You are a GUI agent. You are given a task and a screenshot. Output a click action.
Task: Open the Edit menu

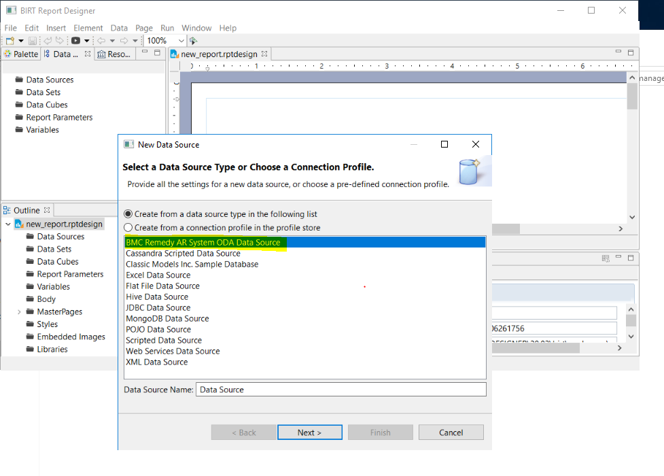coord(32,28)
